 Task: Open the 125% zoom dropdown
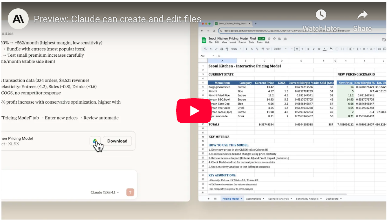(x=236, y=49)
